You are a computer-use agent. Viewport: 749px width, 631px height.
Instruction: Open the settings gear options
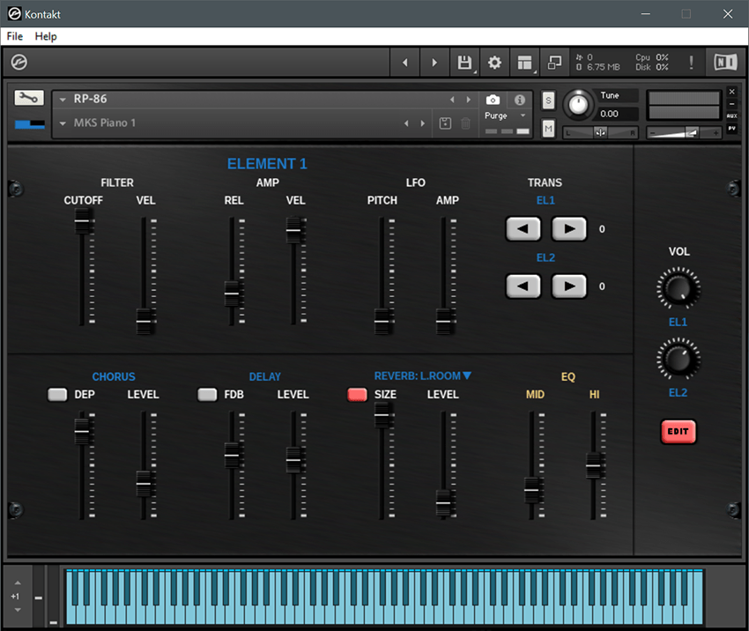click(494, 63)
